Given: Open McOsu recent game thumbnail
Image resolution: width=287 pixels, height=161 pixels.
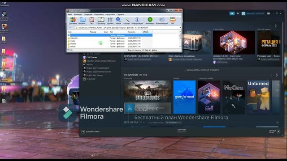Looking at the screenshot, I should point(234,97).
